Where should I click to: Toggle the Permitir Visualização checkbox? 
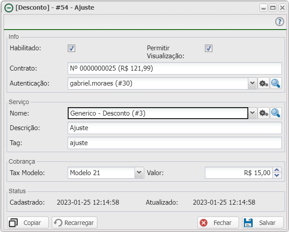pyautogui.click(x=208, y=49)
